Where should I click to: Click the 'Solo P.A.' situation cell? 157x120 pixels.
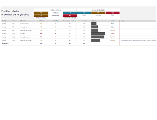coord(22,34)
